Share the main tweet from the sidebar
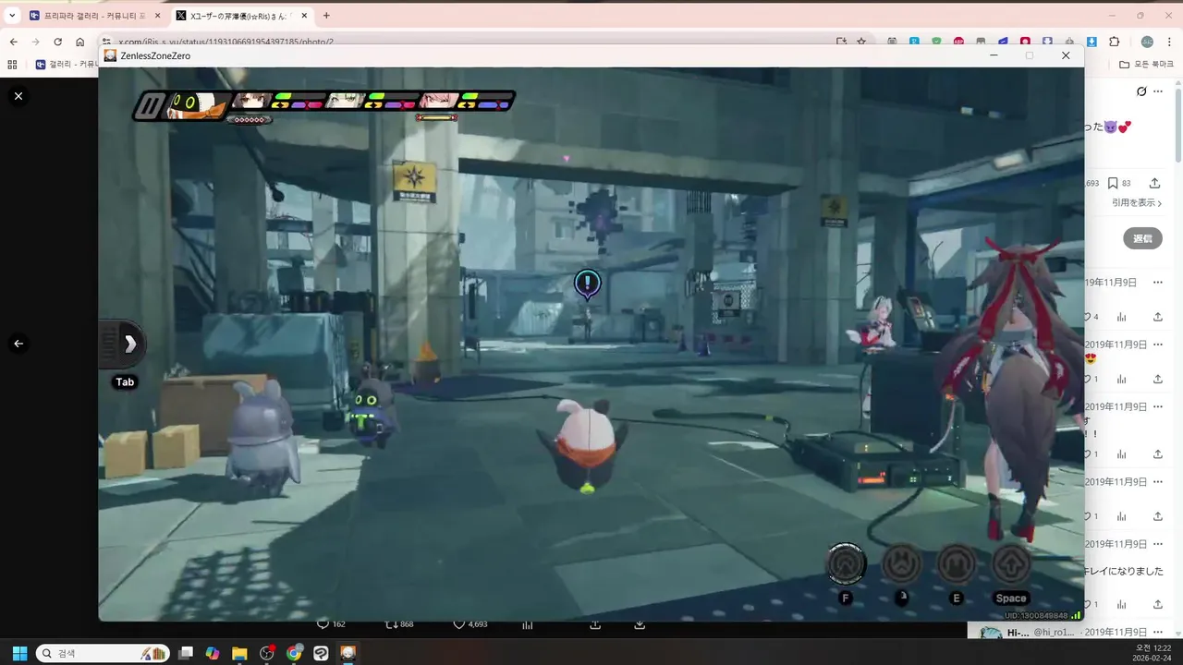1183x665 pixels. coord(1154,184)
